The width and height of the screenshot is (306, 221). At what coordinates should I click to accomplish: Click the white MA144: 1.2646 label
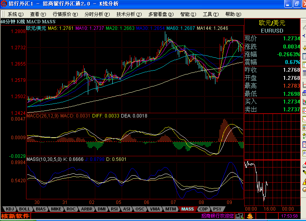212,28
